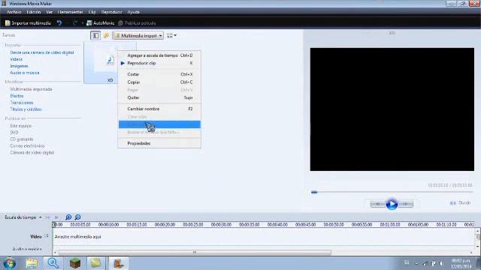Open File Explorer from the taskbar
The height and width of the screenshot is (270, 481).
[32, 263]
